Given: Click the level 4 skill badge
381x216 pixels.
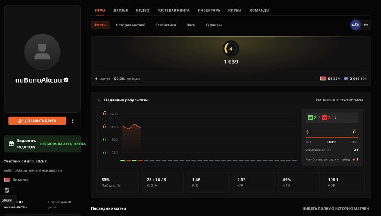Looking at the screenshot, I should pyautogui.click(x=231, y=48).
